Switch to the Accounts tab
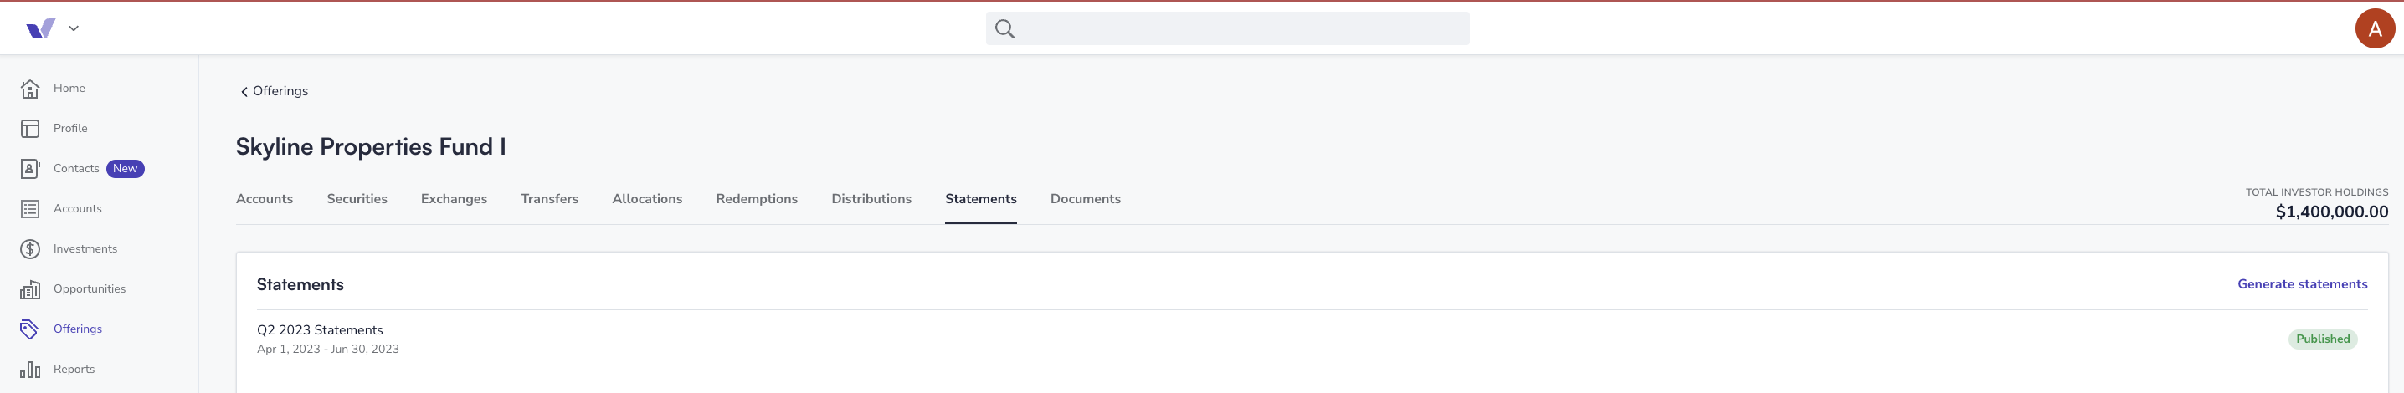The height and width of the screenshot is (393, 2404). pyautogui.click(x=265, y=199)
